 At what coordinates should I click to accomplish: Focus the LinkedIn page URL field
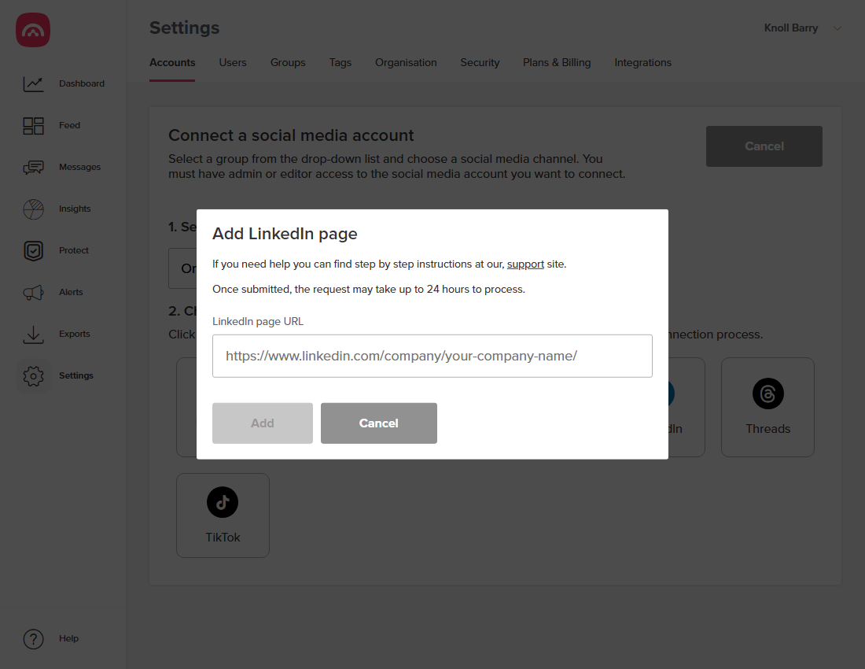pos(432,356)
